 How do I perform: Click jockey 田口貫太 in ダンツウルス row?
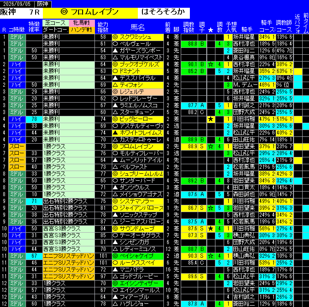tap(246, 187)
